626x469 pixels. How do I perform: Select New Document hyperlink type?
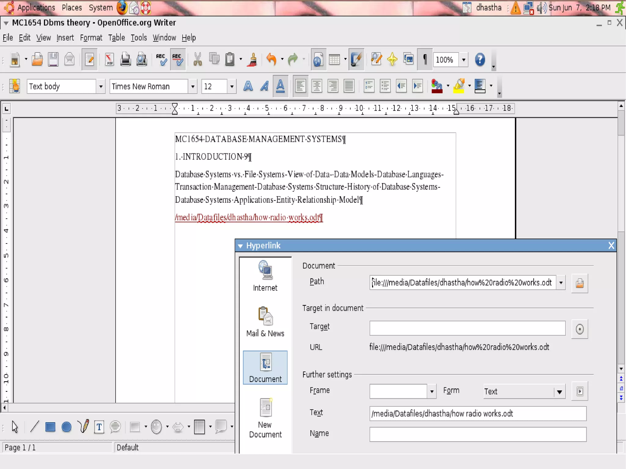[265, 418]
